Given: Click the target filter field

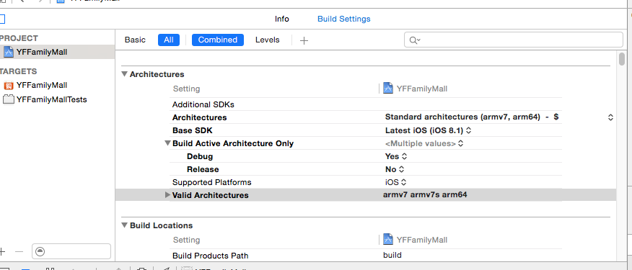Looking at the screenshot, I should click(x=71, y=251).
